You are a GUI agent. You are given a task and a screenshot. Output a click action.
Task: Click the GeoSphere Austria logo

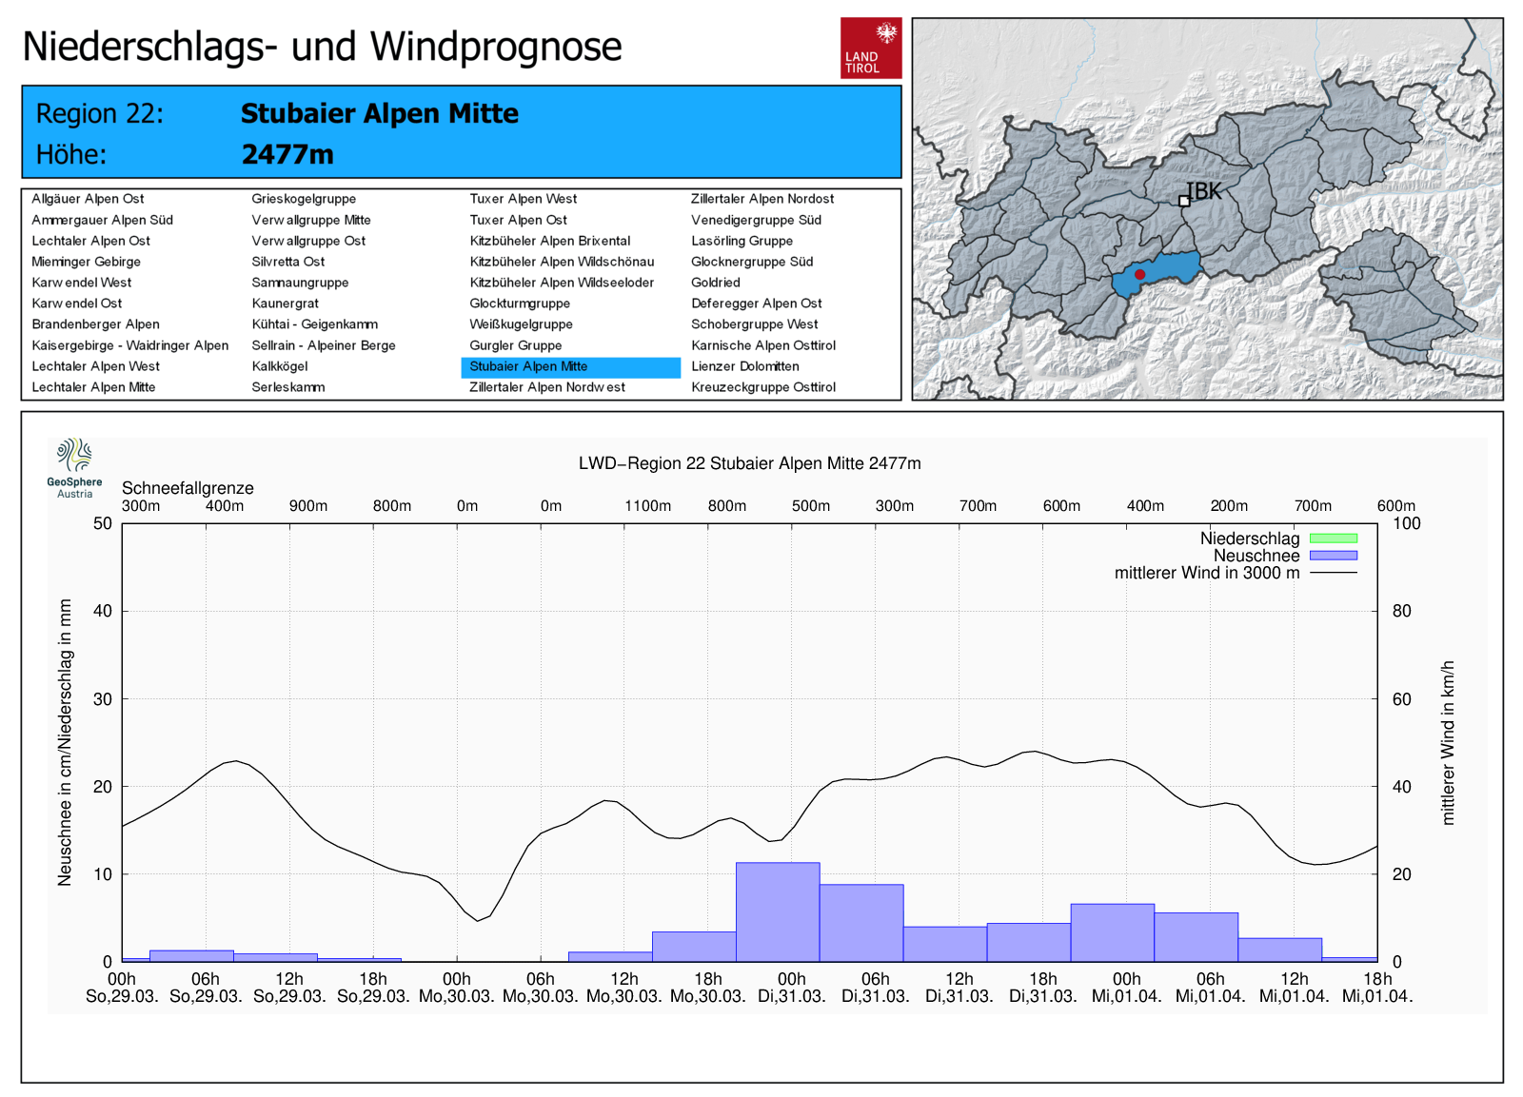(x=74, y=467)
